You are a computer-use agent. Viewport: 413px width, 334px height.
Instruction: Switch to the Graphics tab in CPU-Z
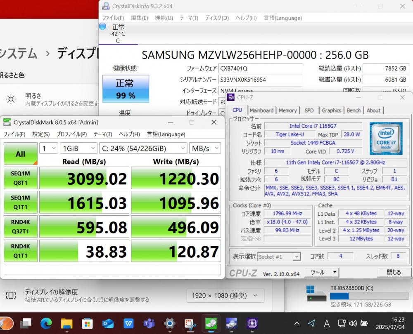331,111
